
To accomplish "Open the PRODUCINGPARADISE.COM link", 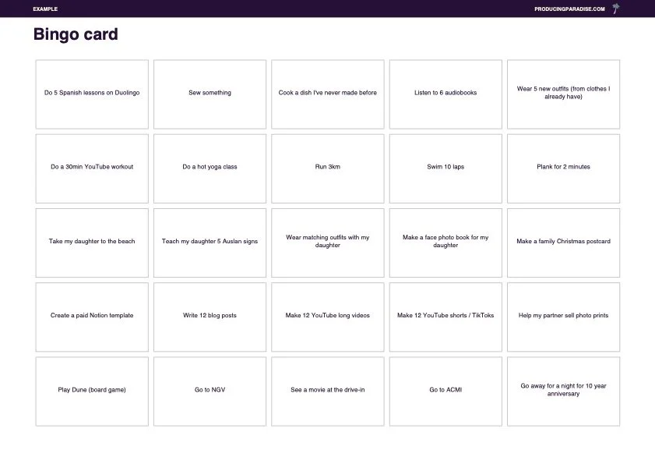I will 569,9.
